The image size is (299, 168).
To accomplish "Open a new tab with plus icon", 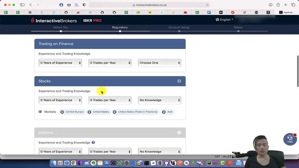I will pos(285,5).
